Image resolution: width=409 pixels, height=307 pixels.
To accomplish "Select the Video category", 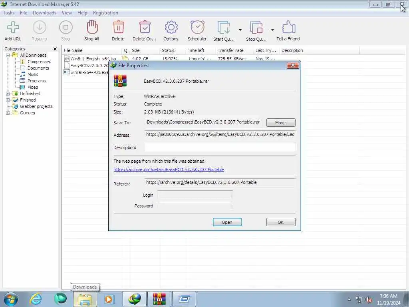I will tap(33, 87).
